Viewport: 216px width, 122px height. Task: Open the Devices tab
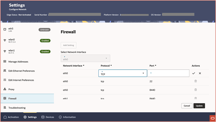pos(48,117)
